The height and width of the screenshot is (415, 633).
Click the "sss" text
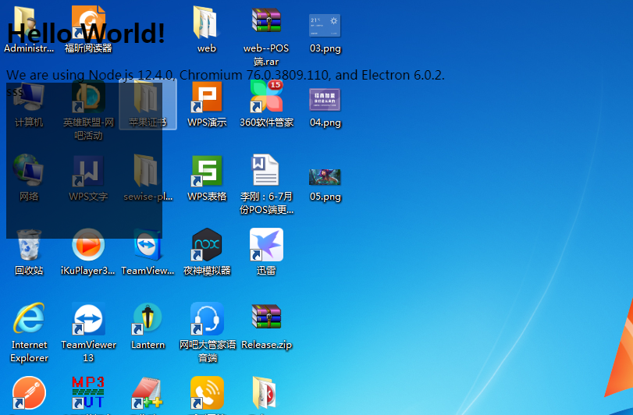15,92
